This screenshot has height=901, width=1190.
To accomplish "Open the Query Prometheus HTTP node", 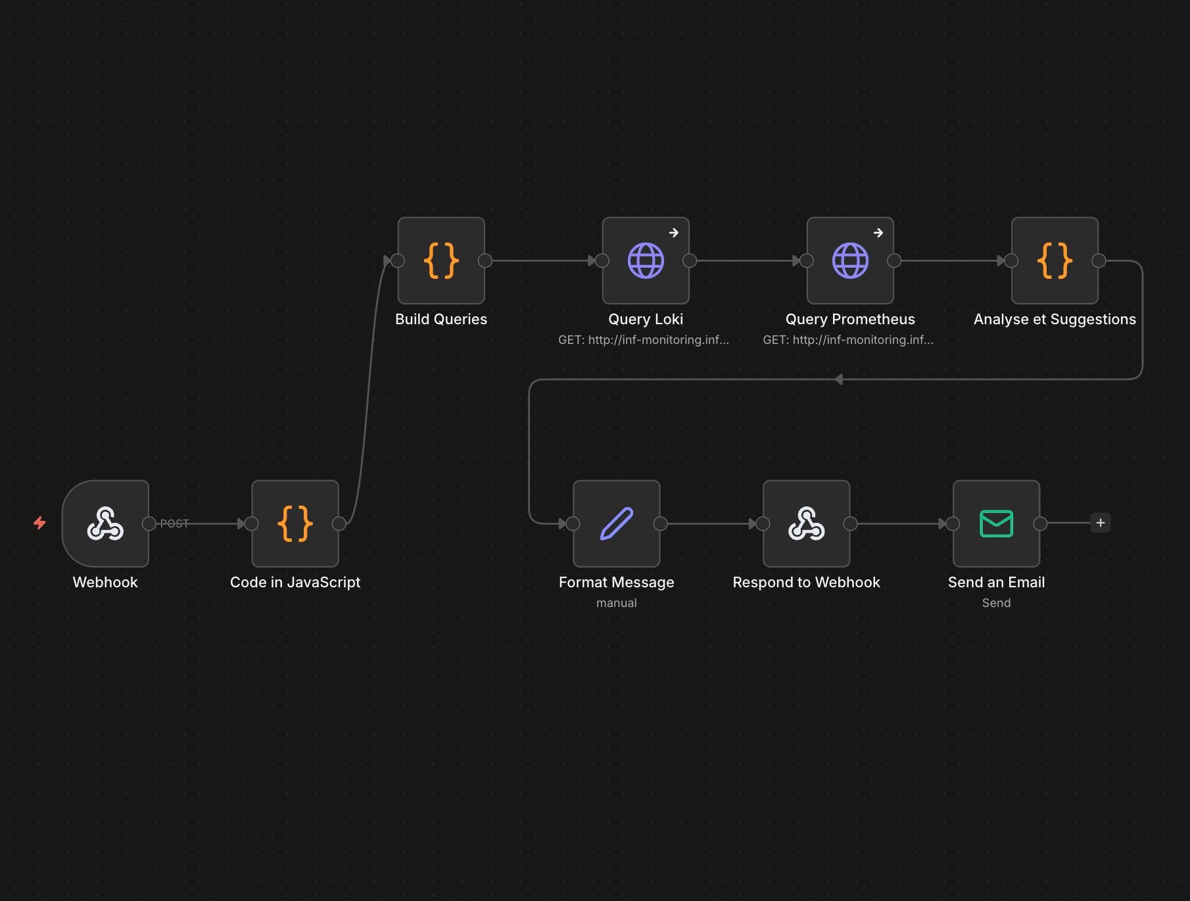I will pyautogui.click(x=850, y=260).
